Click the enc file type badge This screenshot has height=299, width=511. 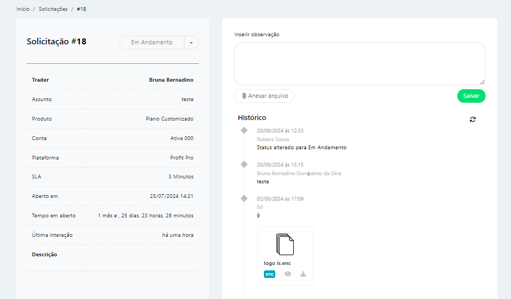269,274
